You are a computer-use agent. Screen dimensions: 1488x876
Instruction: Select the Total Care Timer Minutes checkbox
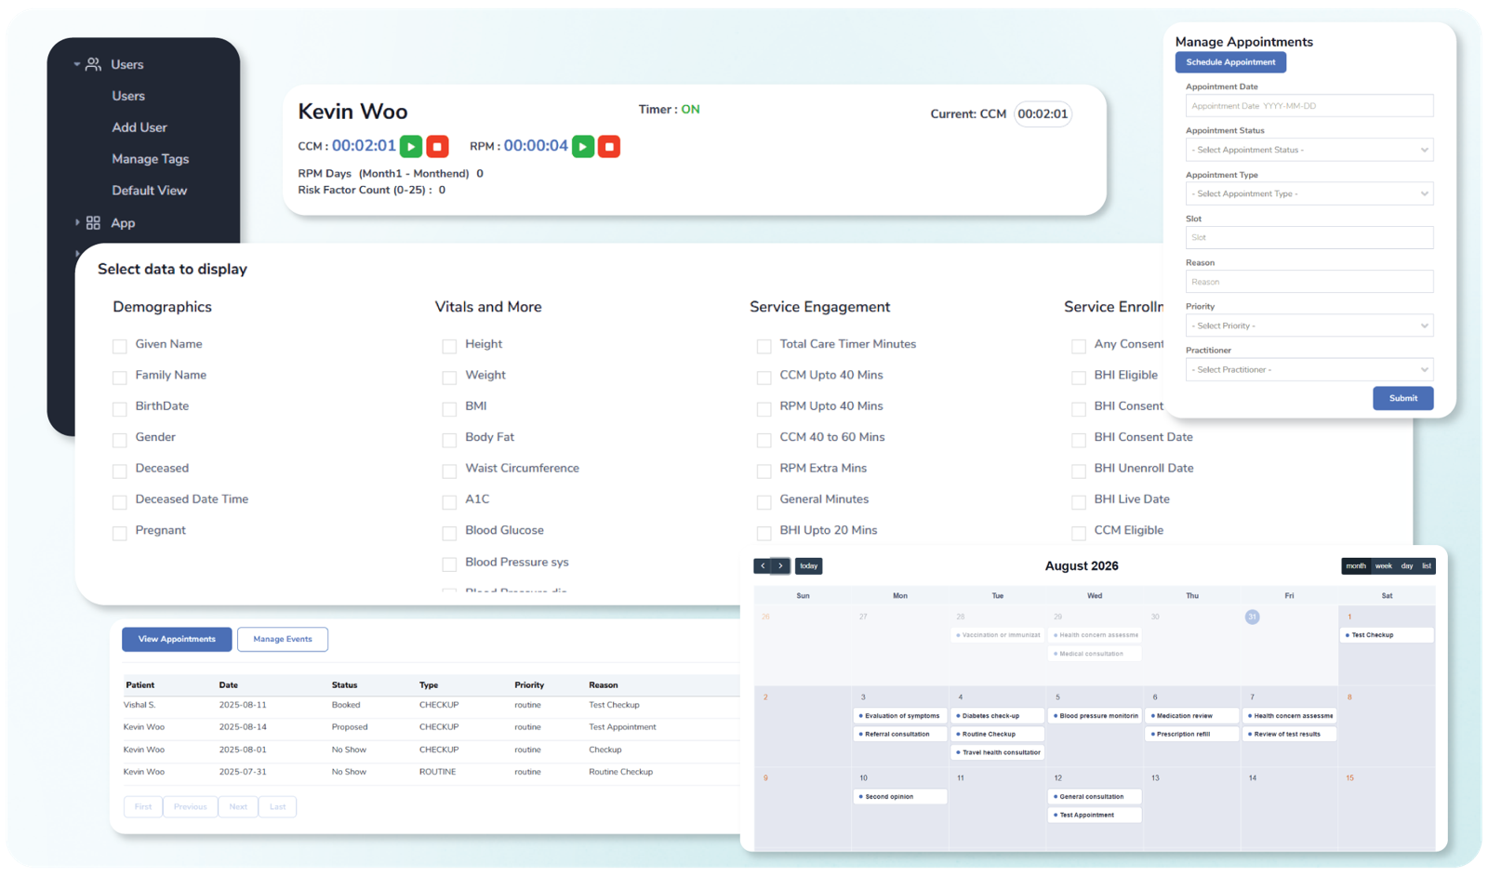click(764, 346)
